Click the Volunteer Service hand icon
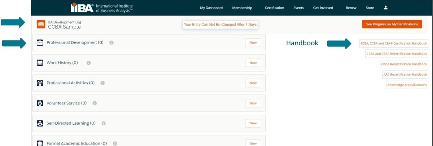This screenshot has height=146, width=433. click(x=40, y=103)
